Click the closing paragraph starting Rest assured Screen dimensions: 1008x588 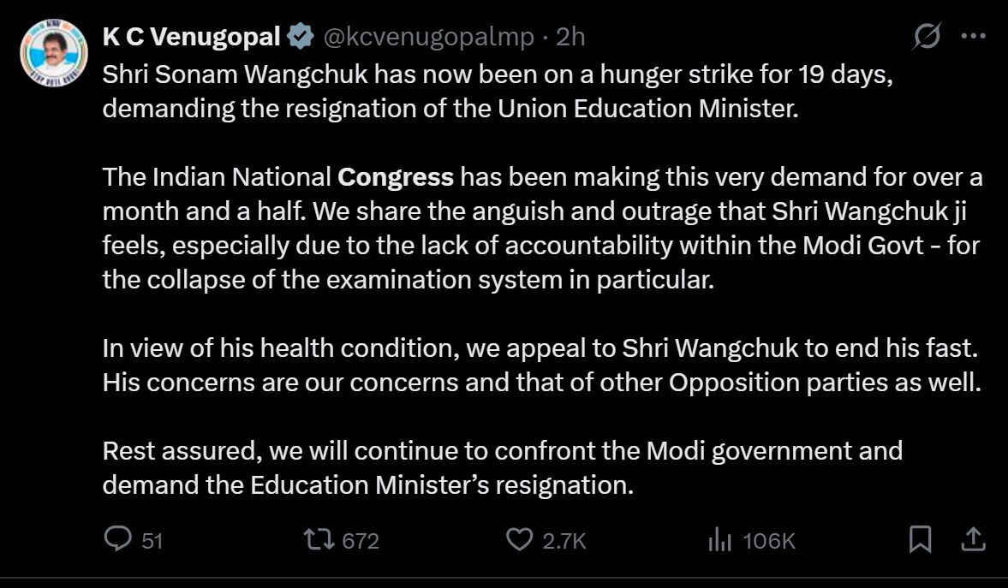pos(502,468)
